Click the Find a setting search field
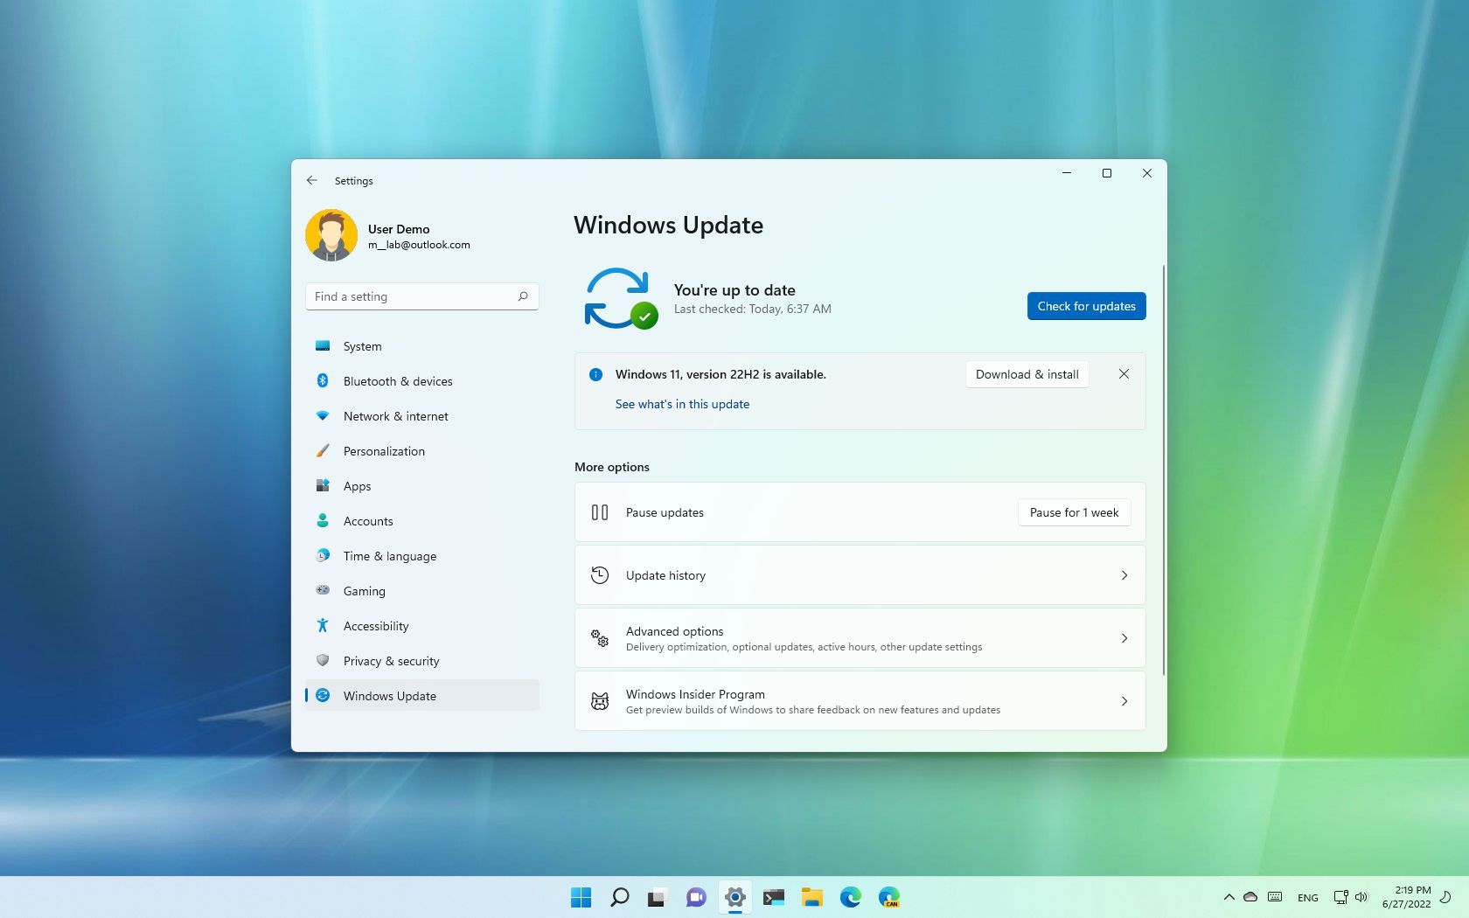Screen dimensions: 1469x918 pos(411,296)
